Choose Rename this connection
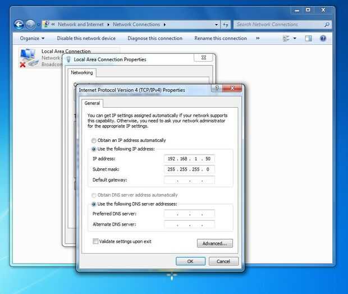348x294 pixels. pos(221,38)
